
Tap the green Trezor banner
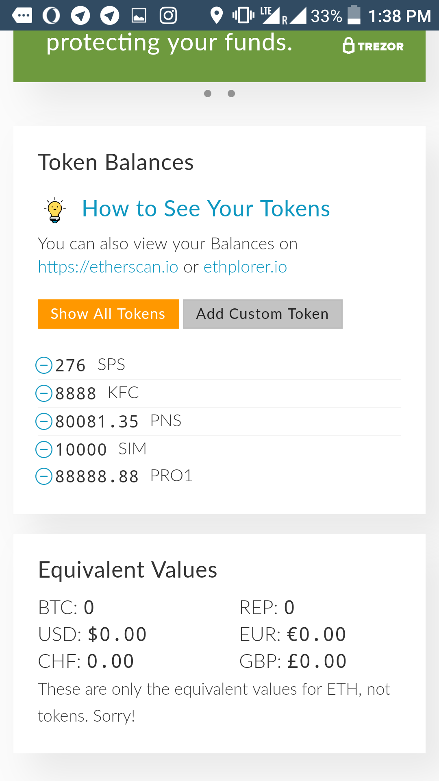click(219, 56)
